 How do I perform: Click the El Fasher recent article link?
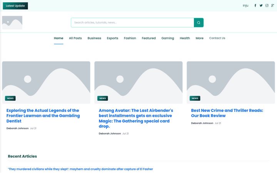[x=80, y=169]
